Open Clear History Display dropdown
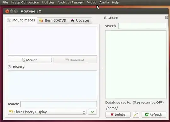Screen dimensions: 170x122 (x=47, y=112)
